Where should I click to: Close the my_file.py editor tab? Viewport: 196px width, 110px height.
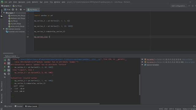[x=38, y=9]
